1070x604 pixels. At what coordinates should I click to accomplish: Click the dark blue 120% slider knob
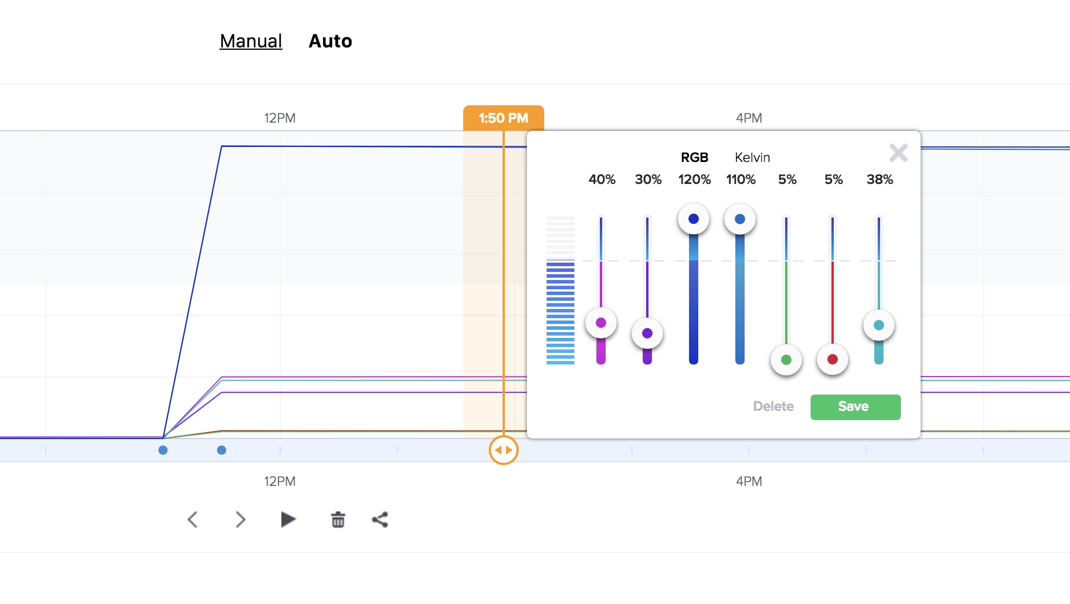tap(694, 219)
